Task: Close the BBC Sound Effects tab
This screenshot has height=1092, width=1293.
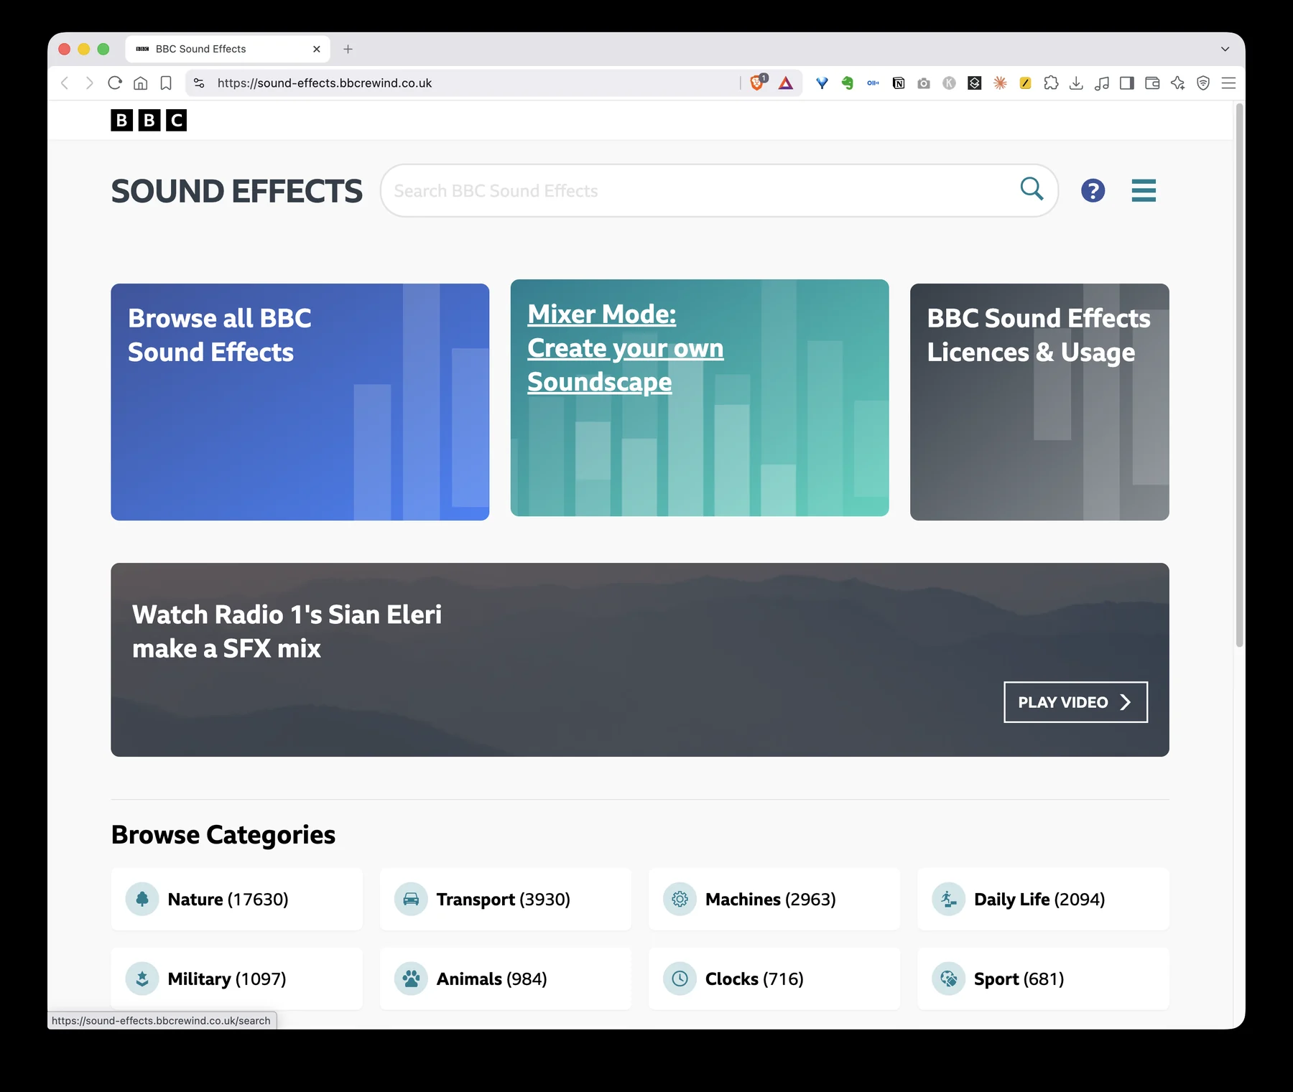Action: pos(316,49)
